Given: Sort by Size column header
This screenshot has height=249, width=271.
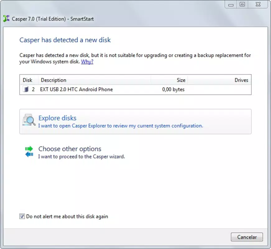Looking at the screenshot, I should tap(169, 80).
